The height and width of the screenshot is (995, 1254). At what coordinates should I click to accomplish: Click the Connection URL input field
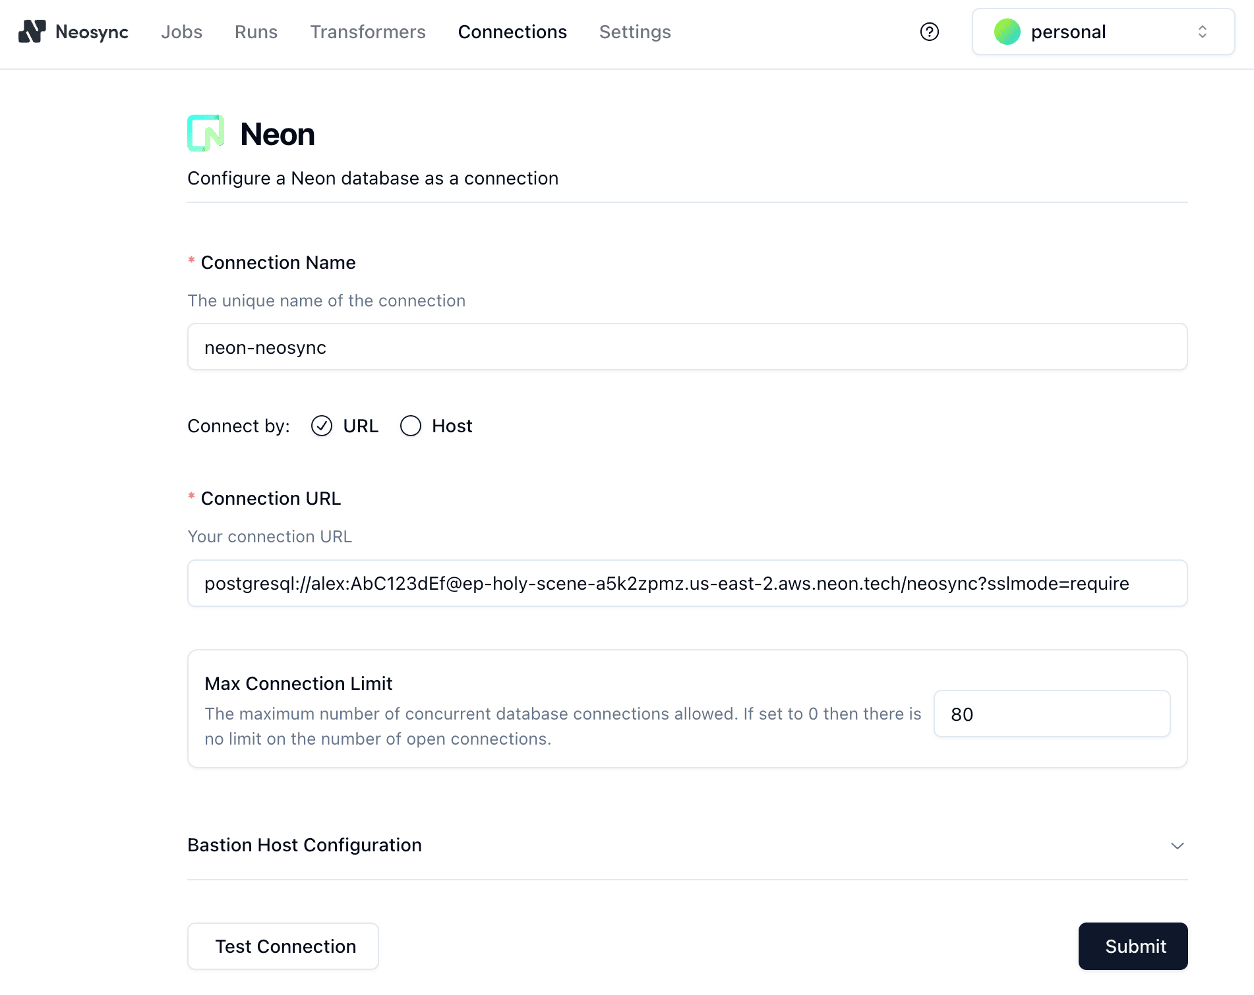tap(686, 583)
